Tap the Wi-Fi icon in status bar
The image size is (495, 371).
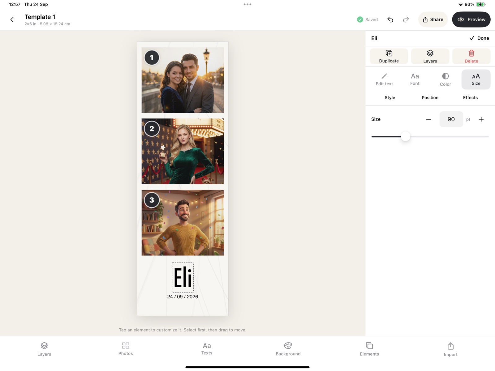pos(461,4)
